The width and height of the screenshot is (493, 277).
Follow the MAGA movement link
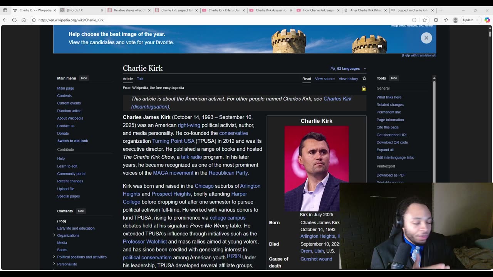coord(173,173)
